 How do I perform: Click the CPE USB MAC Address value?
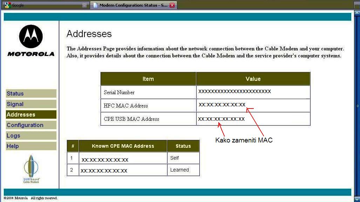click(221, 119)
